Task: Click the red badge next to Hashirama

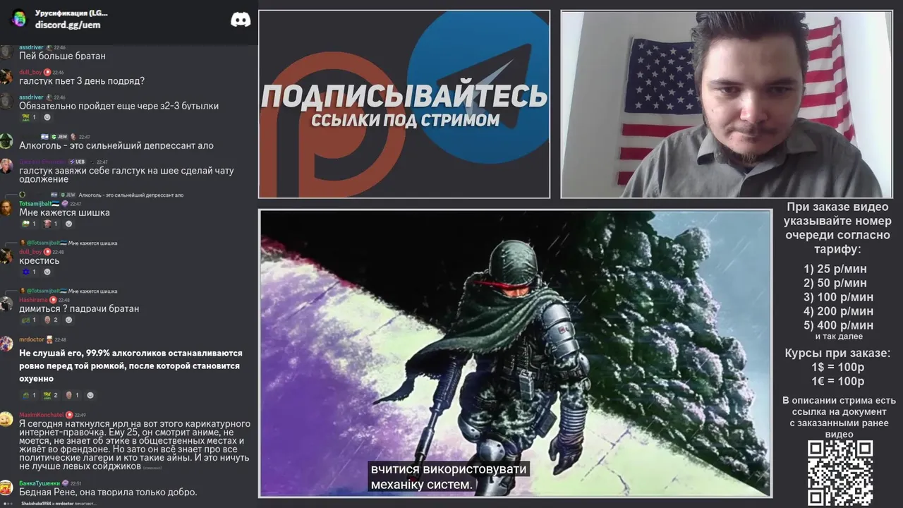Action: click(x=53, y=300)
